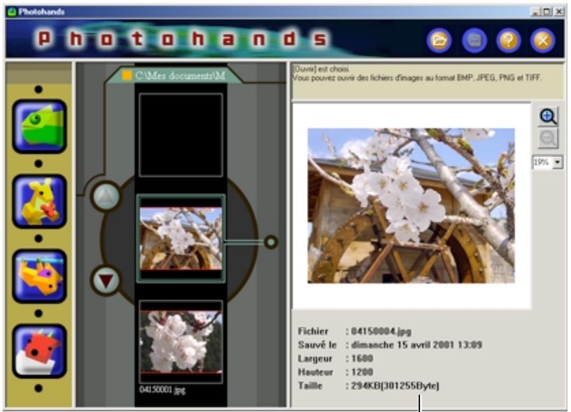
Task: Open an image with the folder icon
Action: tap(439, 40)
